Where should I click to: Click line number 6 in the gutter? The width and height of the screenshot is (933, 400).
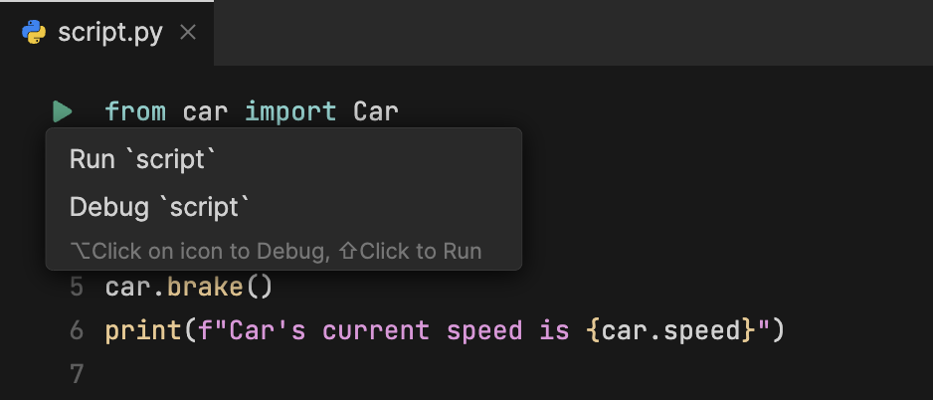tap(78, 330)
